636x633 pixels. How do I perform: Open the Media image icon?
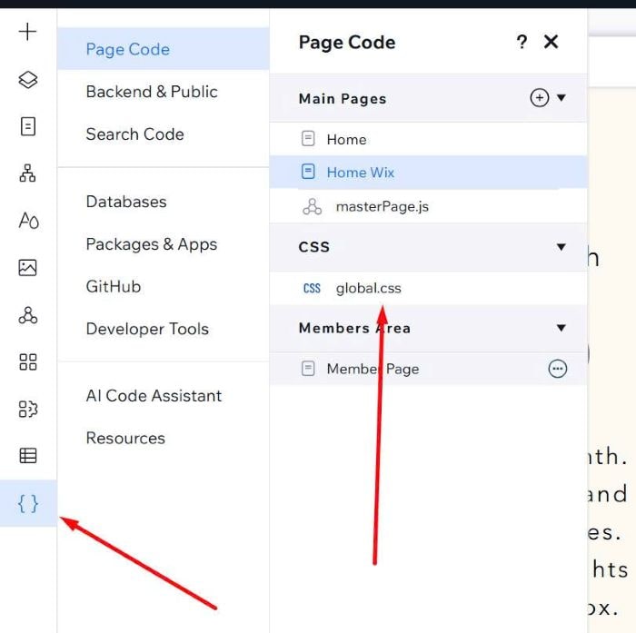[x=28, y=268]
